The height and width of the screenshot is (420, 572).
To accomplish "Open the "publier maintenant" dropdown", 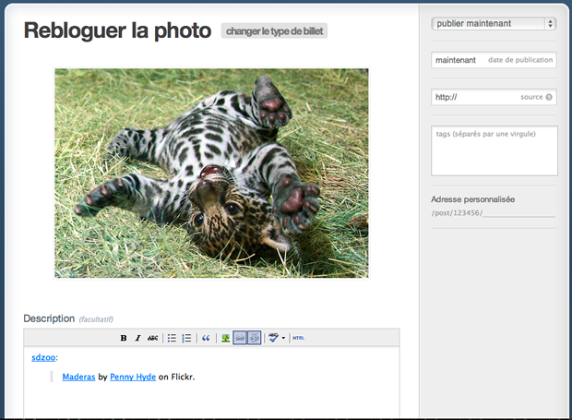I will pos(494,23).
